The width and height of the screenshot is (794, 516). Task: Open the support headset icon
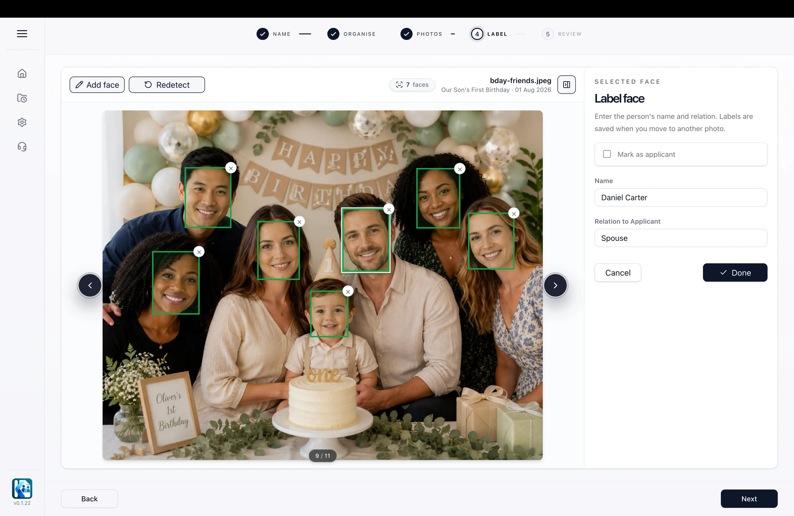click(x=22, y=147)
